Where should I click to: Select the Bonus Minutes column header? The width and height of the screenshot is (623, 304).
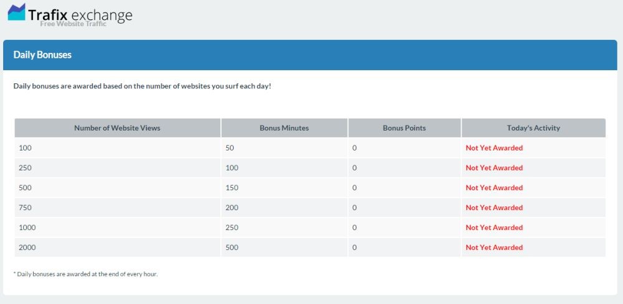pyautogui.click(x=284, y=128)
